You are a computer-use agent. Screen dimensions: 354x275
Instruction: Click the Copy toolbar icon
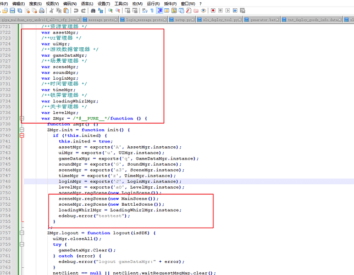pos(59,10)
